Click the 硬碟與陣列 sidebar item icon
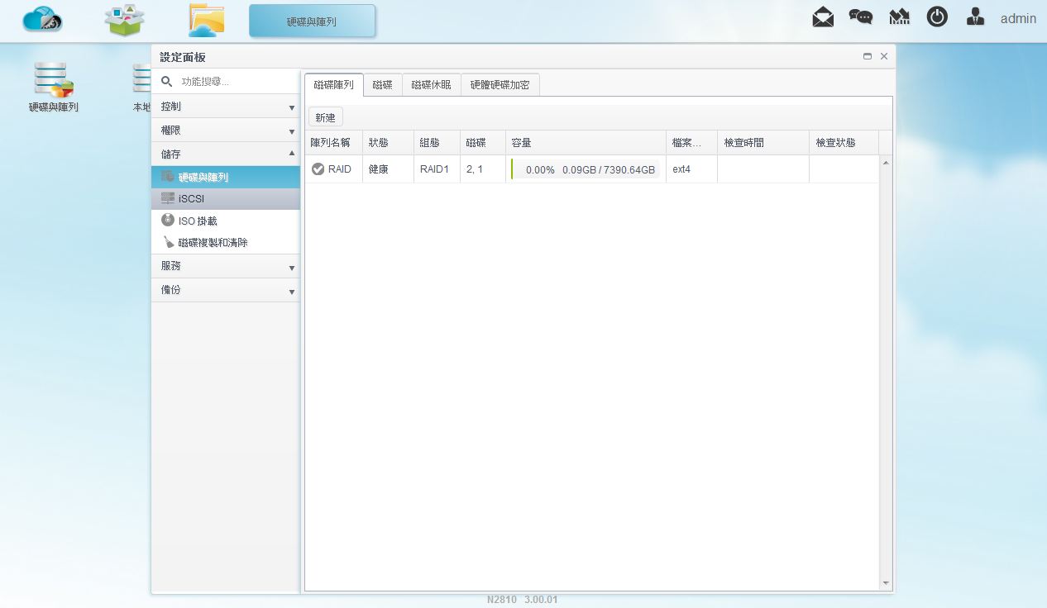This screenshot has width=1047, height=608. click(168, 177)
